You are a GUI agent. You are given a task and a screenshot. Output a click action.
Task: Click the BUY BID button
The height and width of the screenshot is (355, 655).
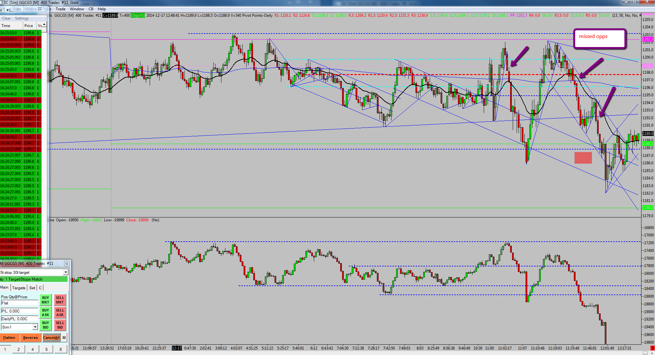45,325
